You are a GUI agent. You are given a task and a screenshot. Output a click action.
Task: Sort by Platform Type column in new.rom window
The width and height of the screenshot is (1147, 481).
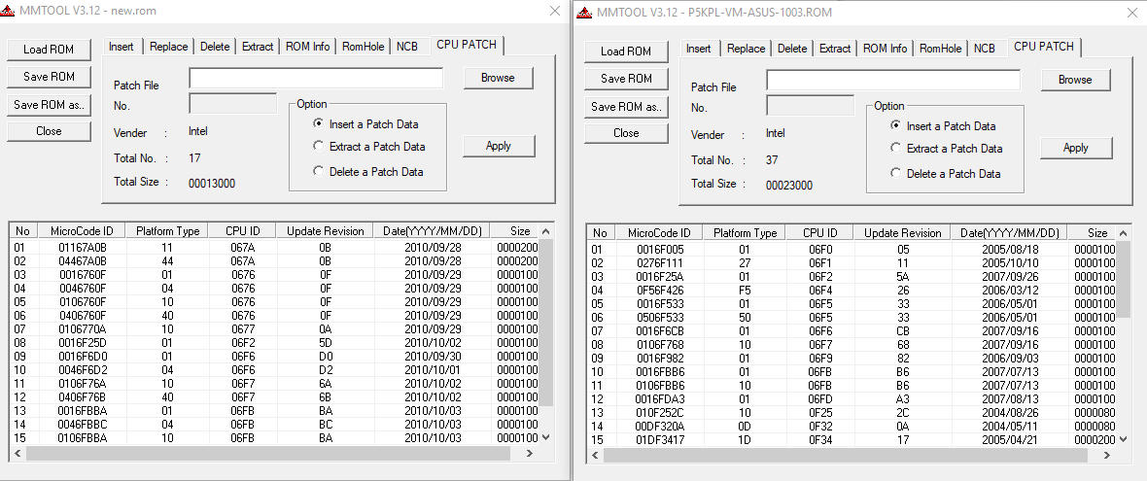pyautogui.click(x=167, y=231)
